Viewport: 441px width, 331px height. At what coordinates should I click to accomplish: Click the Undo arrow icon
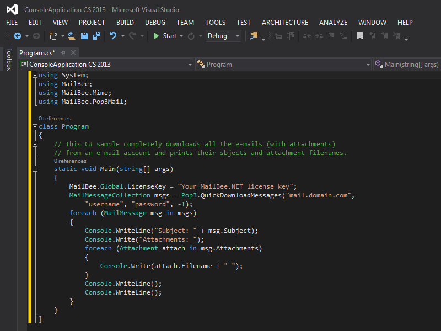pyautogui.click(x=113, y=36)
